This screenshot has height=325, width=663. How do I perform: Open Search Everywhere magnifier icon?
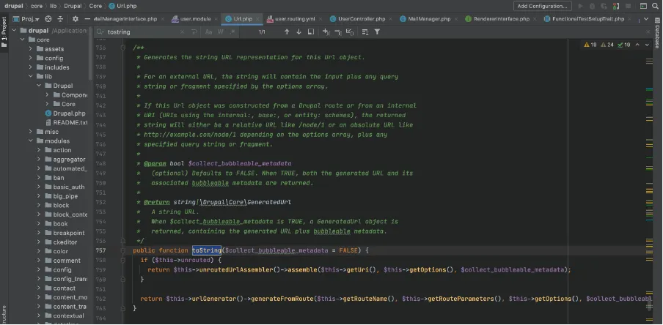(655, 6)
